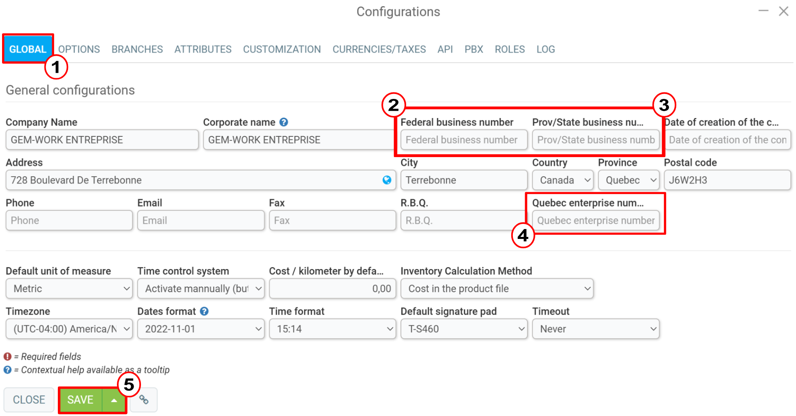The height and width of the screenshot is (416, 796).
Task: Open the Default signature pad dropdown
Action: click(x=464, y=329)
